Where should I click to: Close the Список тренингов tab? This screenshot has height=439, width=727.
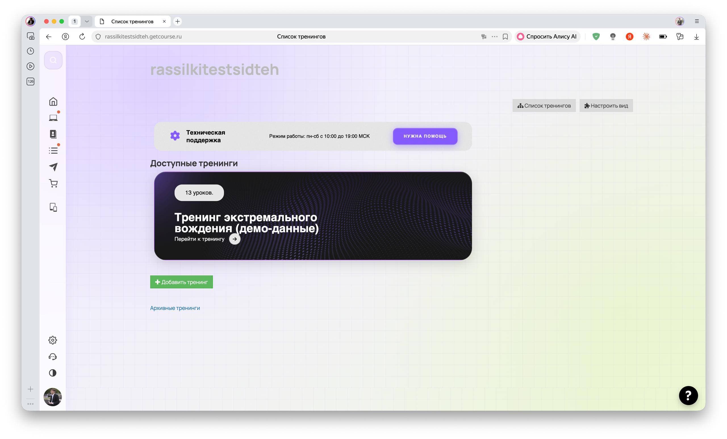[164, 21]
